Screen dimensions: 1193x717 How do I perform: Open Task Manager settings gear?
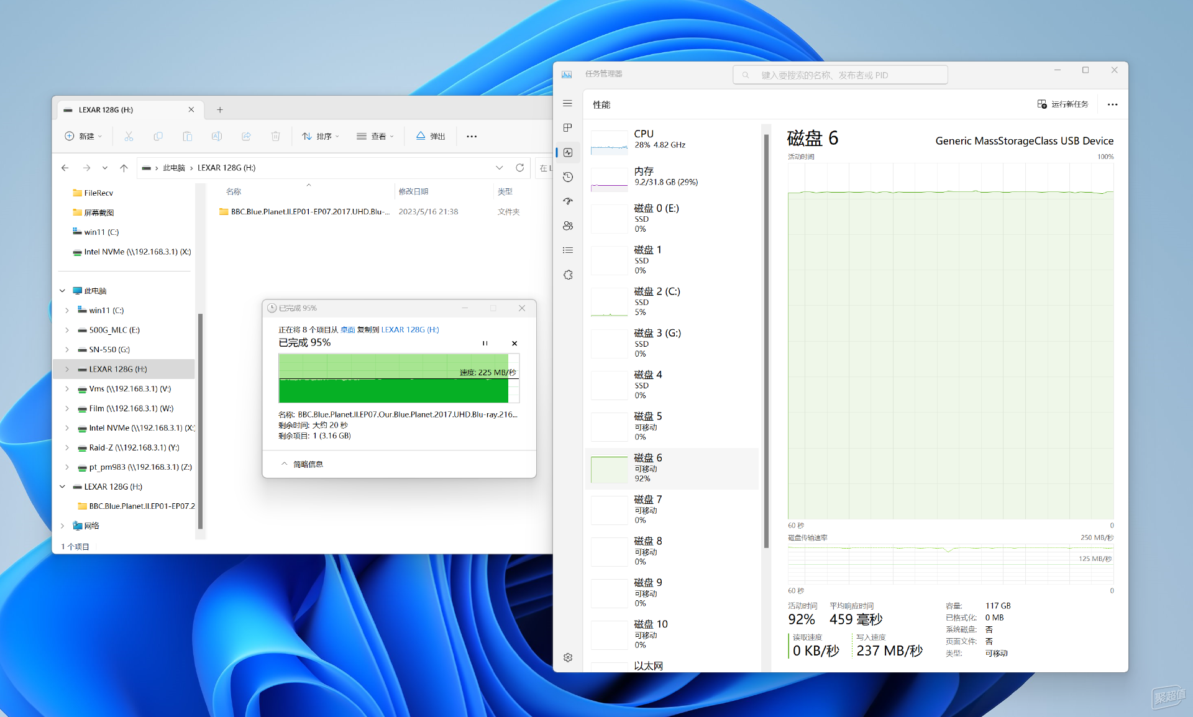567,657
